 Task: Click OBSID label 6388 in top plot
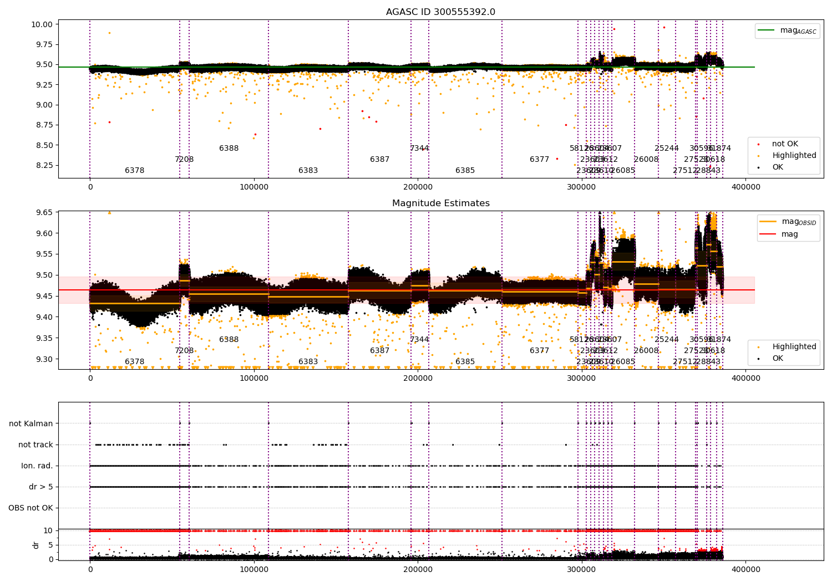coord(229,149)
